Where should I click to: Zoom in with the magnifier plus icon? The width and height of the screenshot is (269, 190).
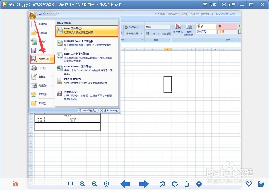(x=82, y=184)
